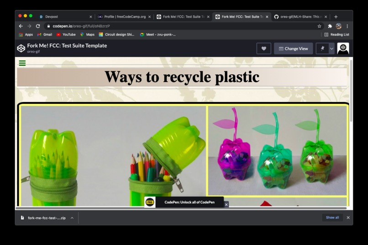Open Chrome's three-dot menu
This screenshot has height=245, width=368.
(x=347, y=26)
